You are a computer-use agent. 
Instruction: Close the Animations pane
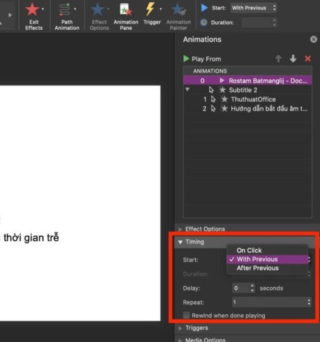tap(313, 39)
